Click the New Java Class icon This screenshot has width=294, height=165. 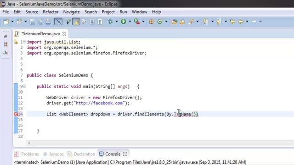tap(160, 22)
